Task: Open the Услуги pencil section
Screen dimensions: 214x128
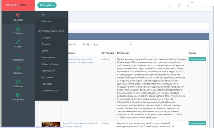Action: click(18, 44)
